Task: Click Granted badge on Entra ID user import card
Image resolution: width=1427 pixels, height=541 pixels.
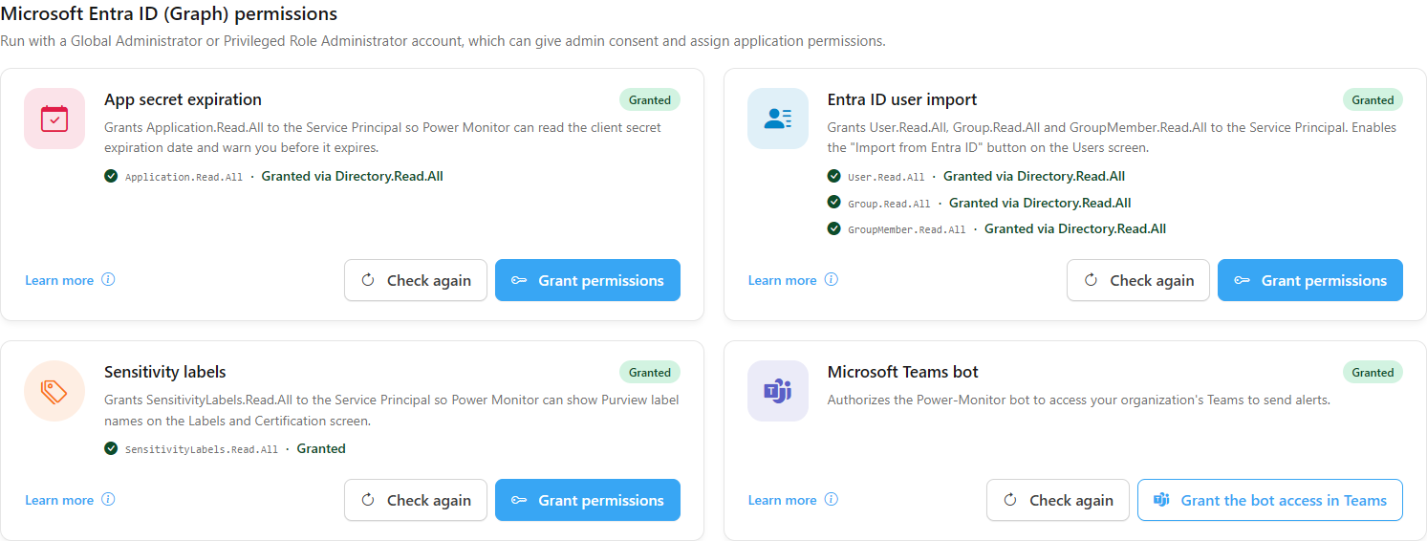Action: pos(1373,99)
